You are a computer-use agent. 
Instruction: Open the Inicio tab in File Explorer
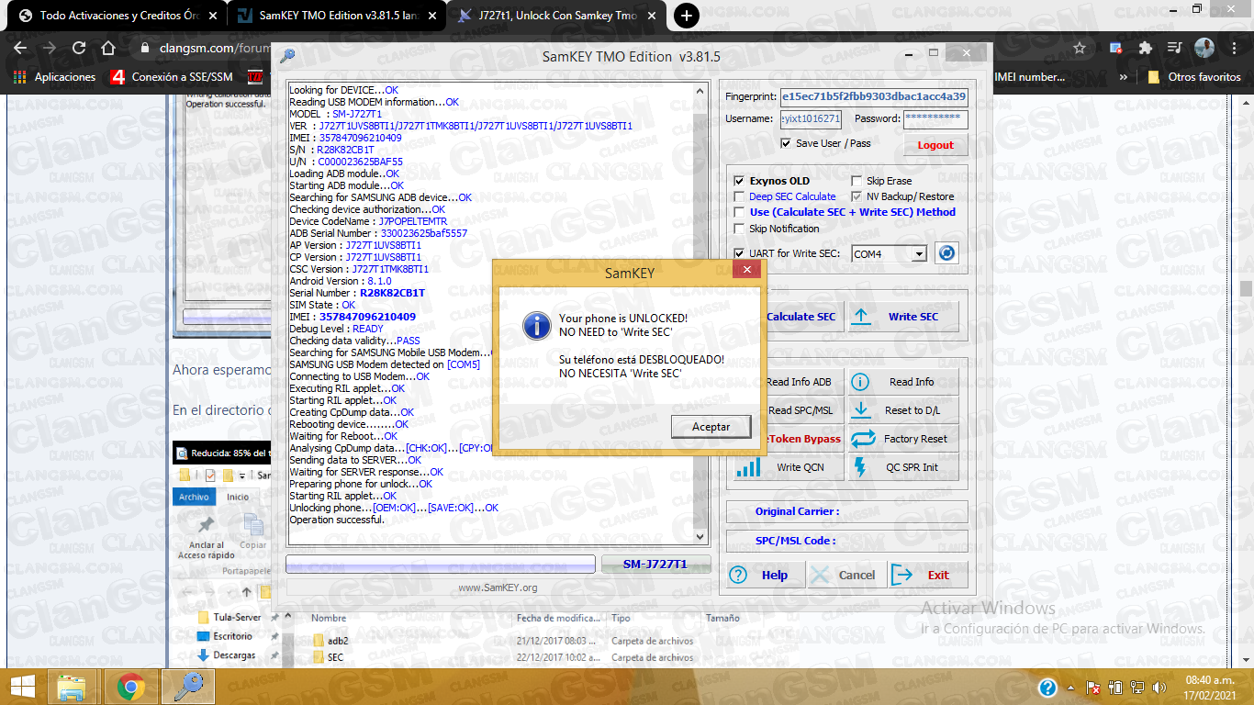pyautogui.click(x=238, y=497)
